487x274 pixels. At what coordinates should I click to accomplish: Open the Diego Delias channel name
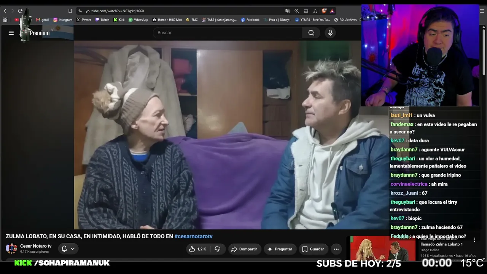click(431, 250)
